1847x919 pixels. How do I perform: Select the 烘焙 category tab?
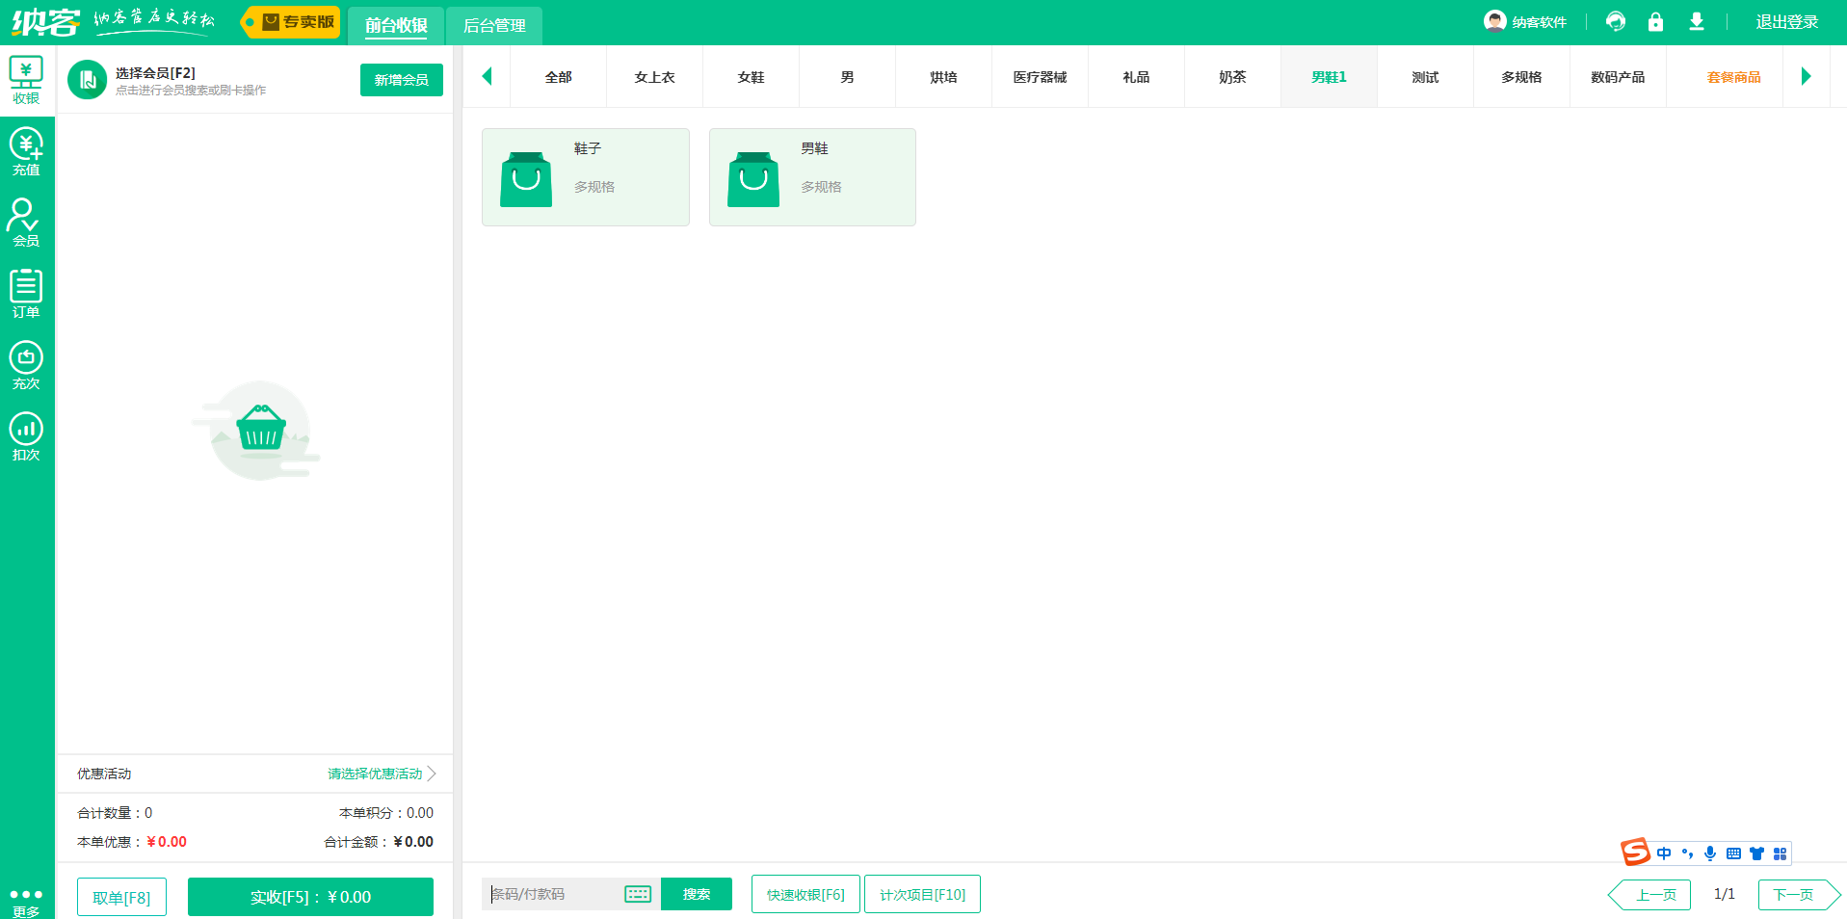944,77
